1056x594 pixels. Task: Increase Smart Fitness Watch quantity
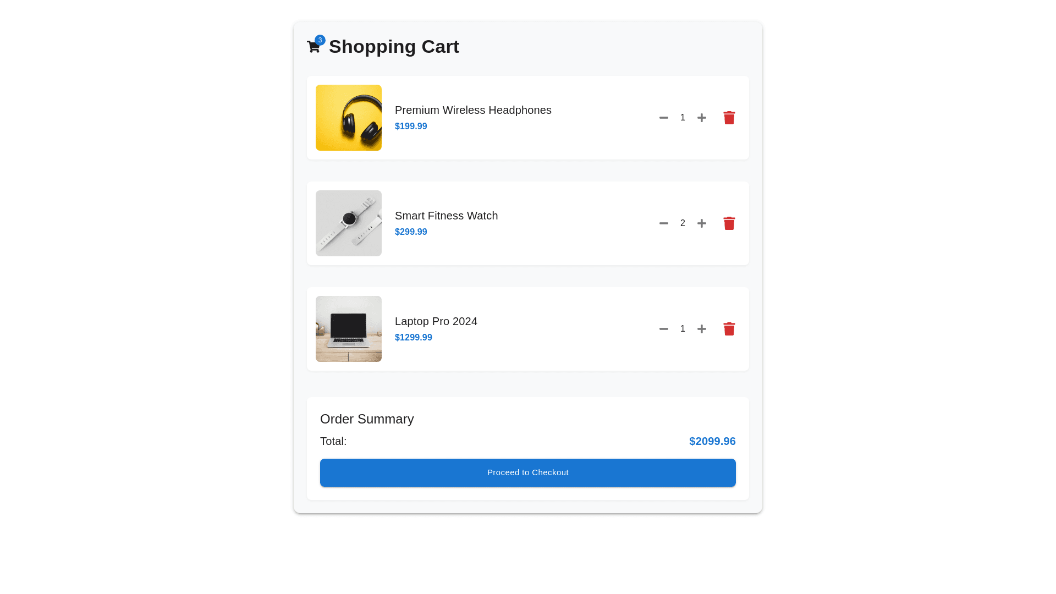[x=702, y=223]
